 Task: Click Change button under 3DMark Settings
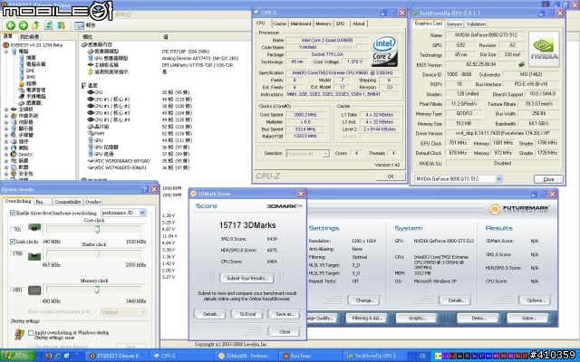pyautogui.click(x=364, y=300)
